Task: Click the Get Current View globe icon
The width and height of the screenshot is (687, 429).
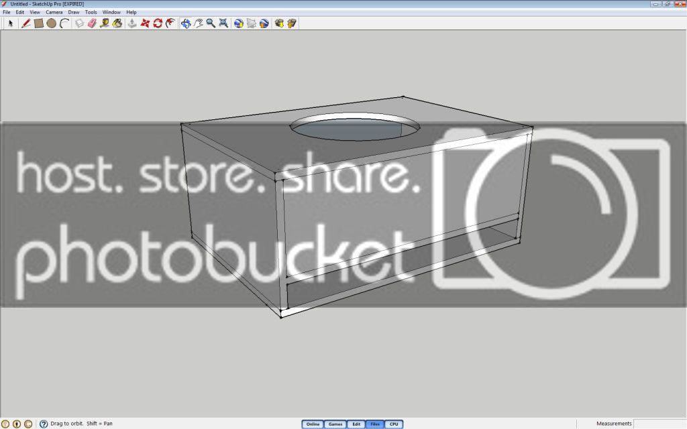Action: pyautogui.click(x=238, y=23)
